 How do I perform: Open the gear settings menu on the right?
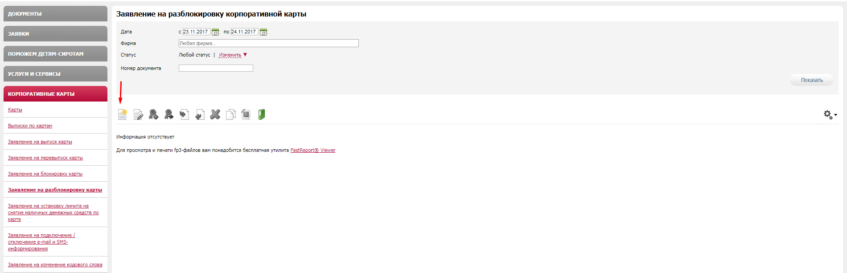coord(830,114)
